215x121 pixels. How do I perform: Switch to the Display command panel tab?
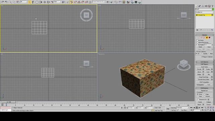click(209, 6)
